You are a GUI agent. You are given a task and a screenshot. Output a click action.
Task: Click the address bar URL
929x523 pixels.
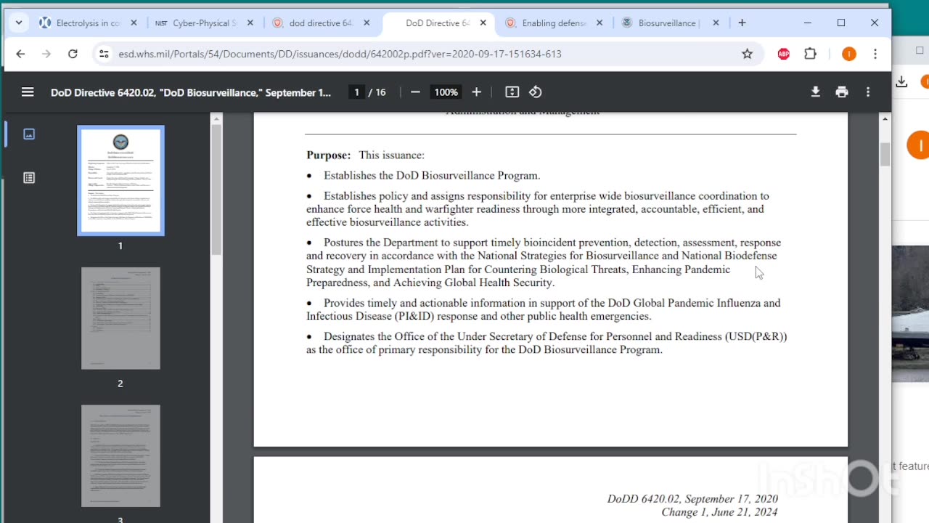[x=340, y=54]
